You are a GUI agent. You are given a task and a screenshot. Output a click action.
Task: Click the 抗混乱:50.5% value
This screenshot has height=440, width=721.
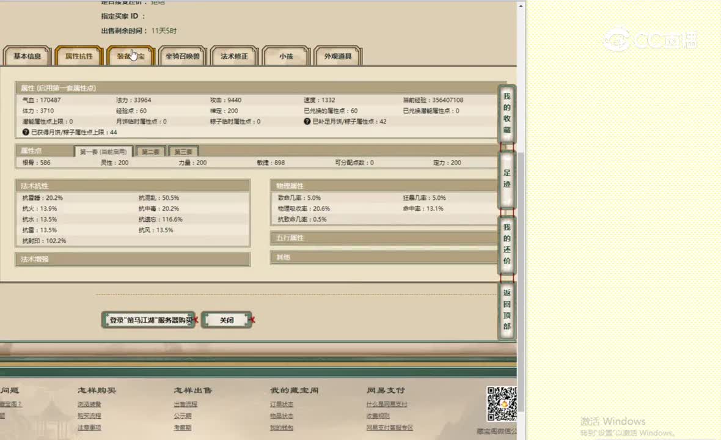tap(159, 198)
